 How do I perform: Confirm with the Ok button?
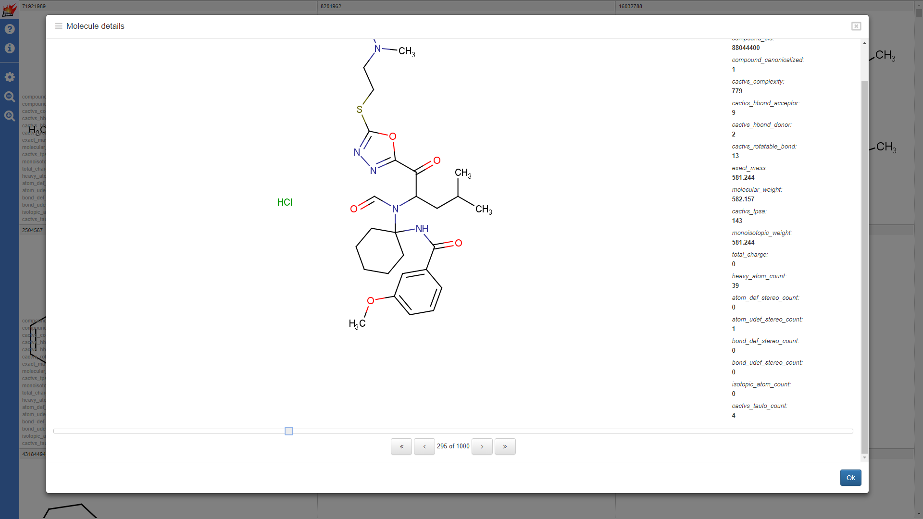[x=850, y=478]
